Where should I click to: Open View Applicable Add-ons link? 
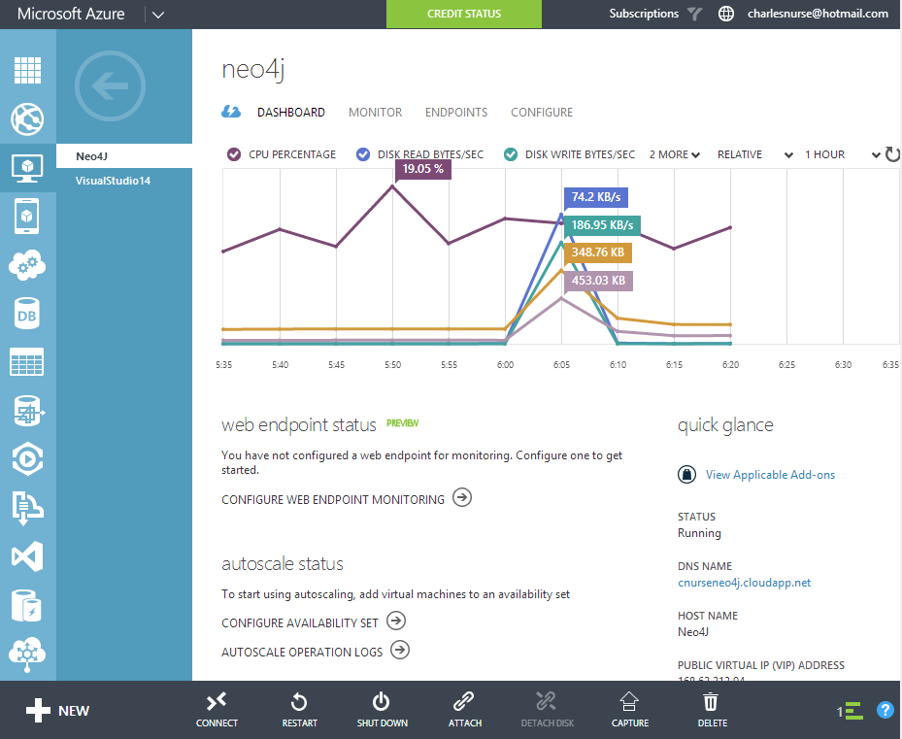pos(770,474)
